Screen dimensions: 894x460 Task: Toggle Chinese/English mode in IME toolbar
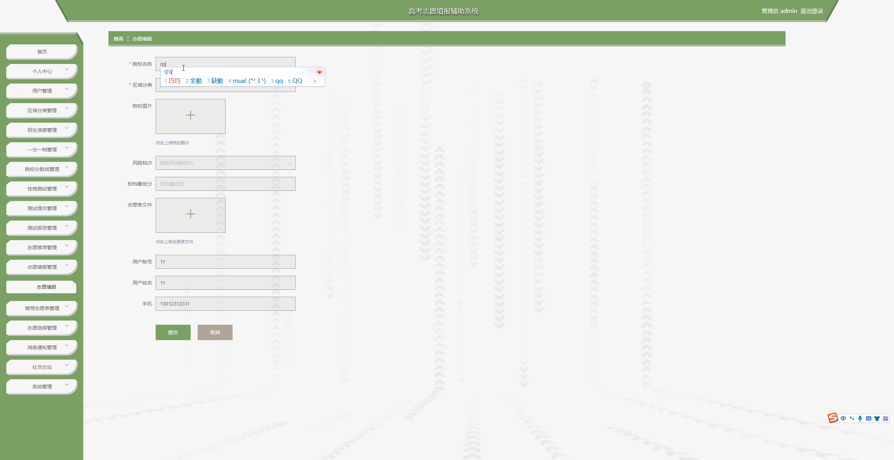843,418
